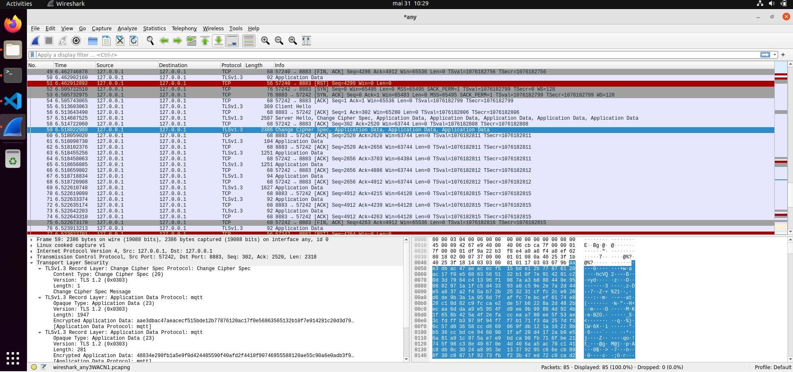Image resolution: width=793 pixels, height=372 pixels.
Task: Expand Transmission Control Protocol details
Action: point(32,257)
